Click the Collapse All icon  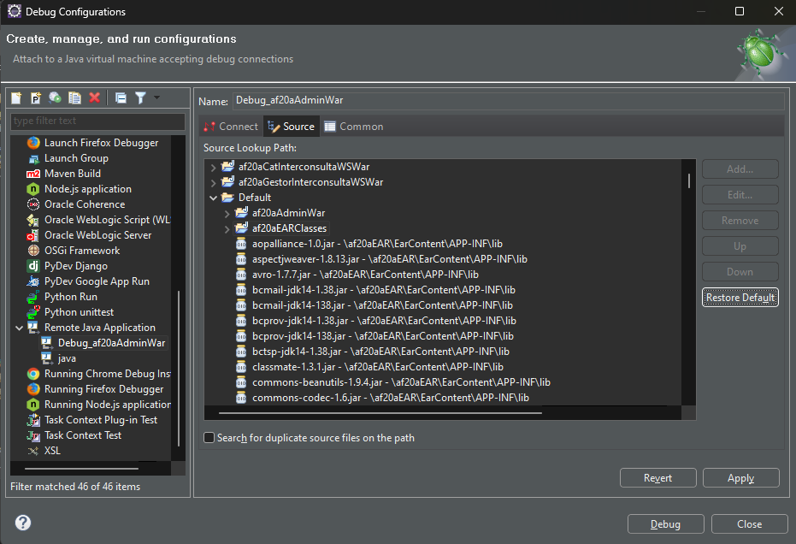coord(121,98)
